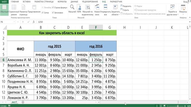
Task: Select row 6 header
Action: click(3, 60)
